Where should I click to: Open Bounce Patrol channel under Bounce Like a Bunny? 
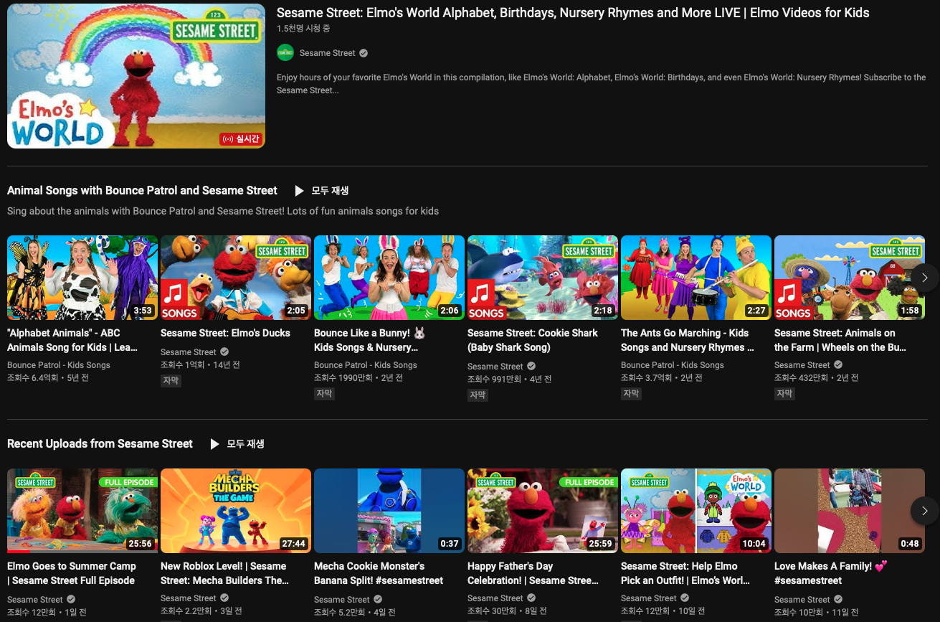coord(366,365)
